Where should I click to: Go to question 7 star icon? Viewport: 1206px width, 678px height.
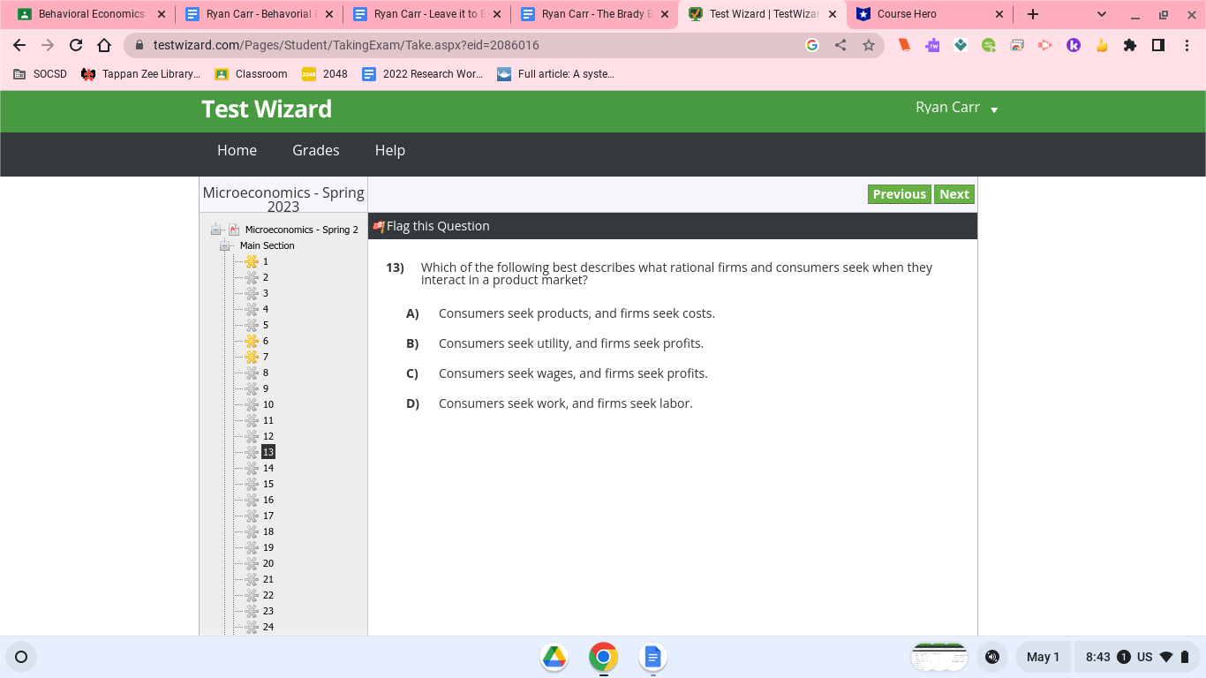pos(252,357)
